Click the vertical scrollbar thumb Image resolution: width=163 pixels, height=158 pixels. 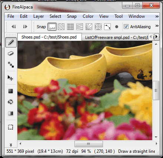click(x=156, y=90)
